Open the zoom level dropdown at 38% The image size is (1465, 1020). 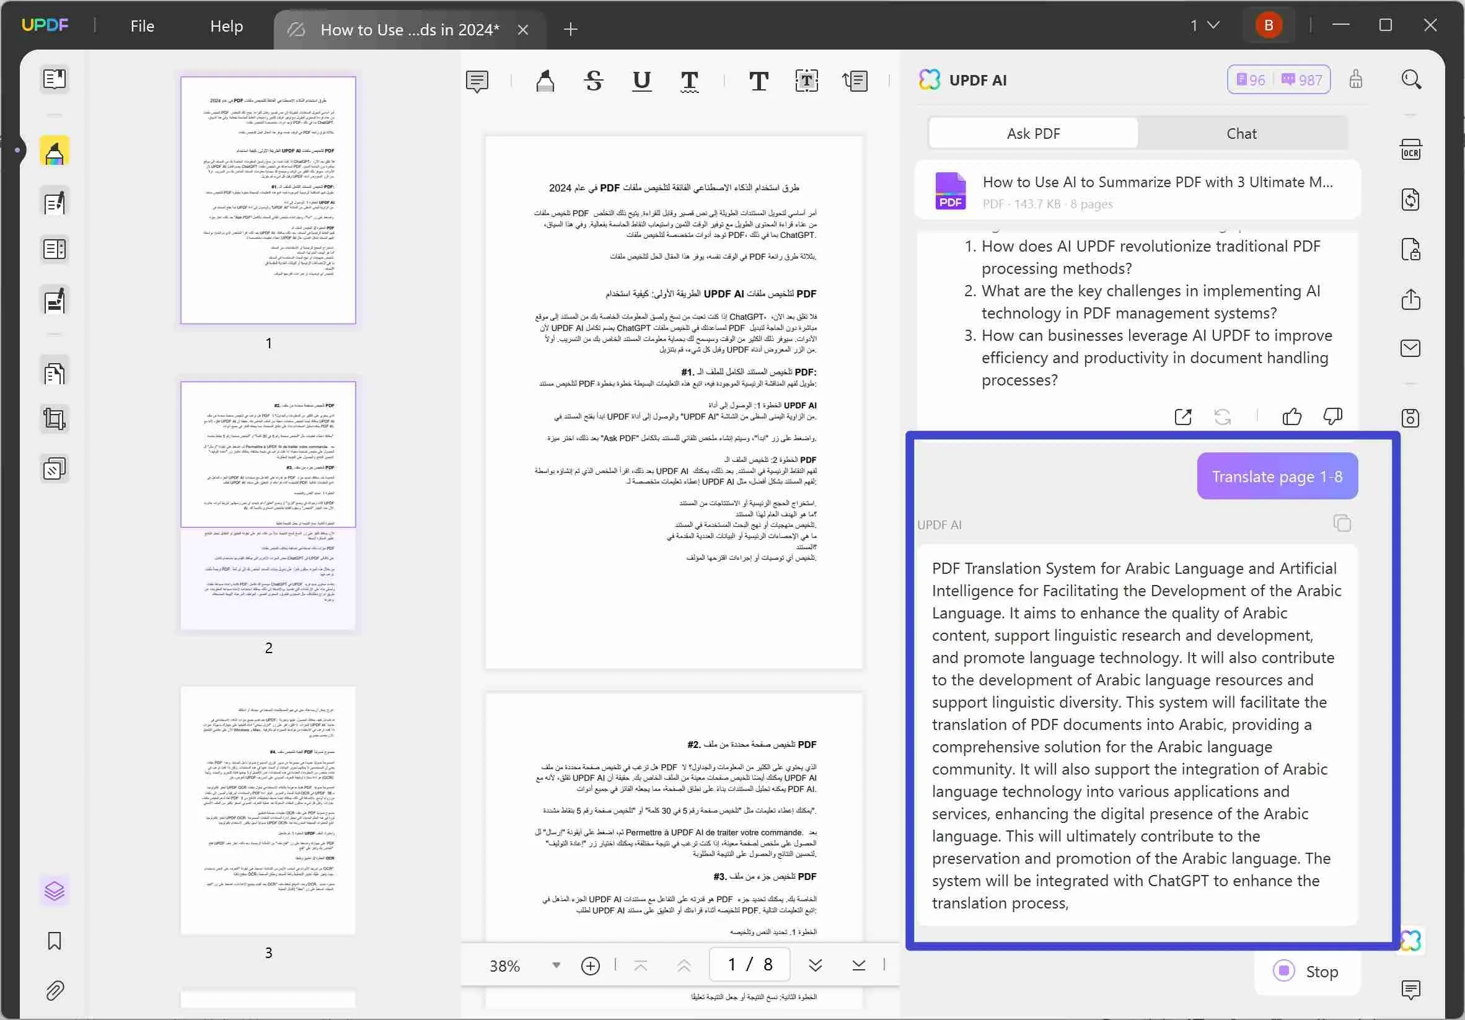coord(556,964)
